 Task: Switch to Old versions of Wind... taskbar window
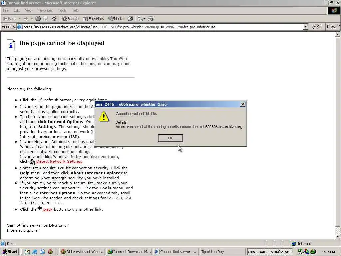(82, 252)
